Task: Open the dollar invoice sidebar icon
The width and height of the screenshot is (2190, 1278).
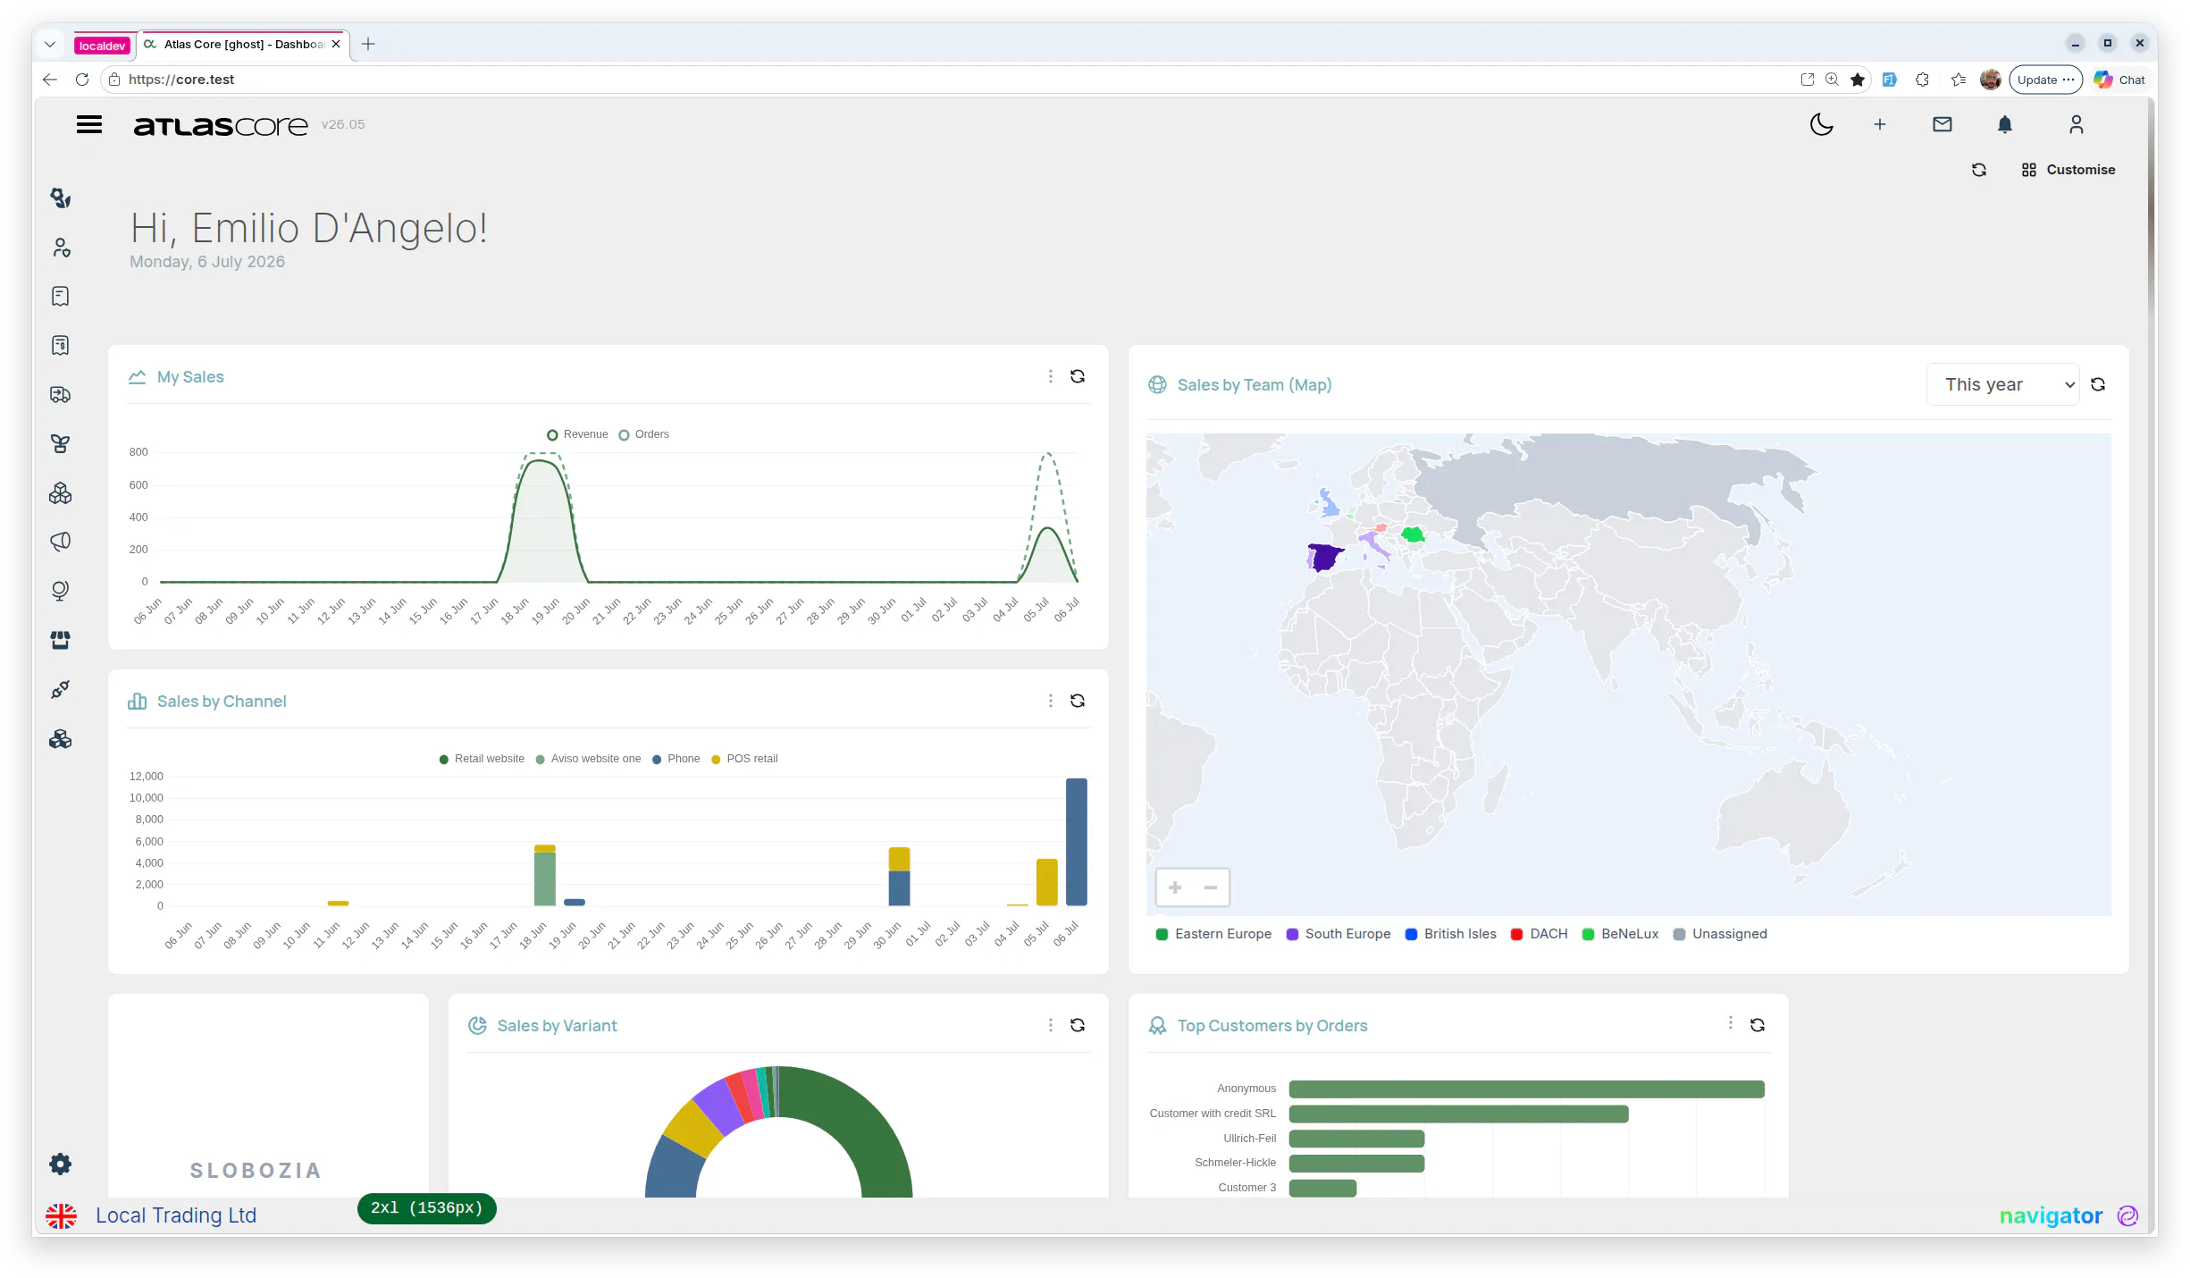Action: 60,346
